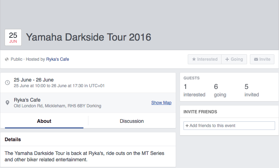Switch to the Discussion tab
The width and height of the screenshot is (279, 168).
pos(132,121)
